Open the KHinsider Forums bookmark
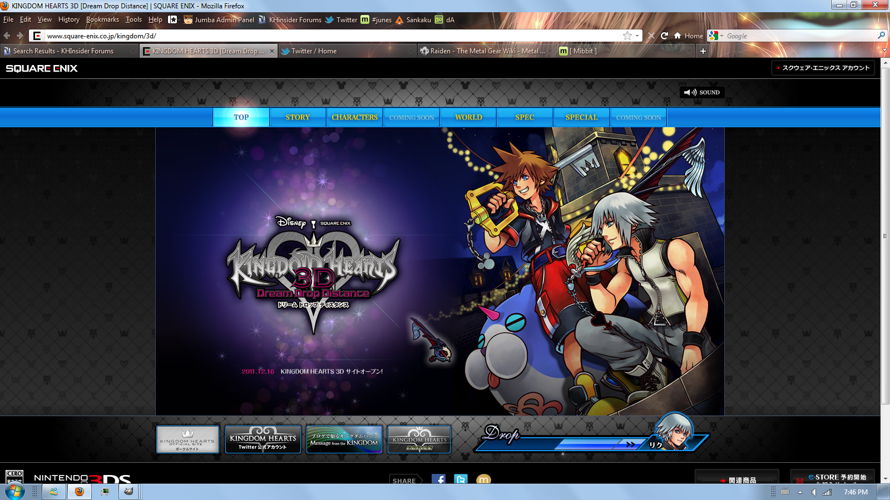890x500 pixels. (290, 19)
